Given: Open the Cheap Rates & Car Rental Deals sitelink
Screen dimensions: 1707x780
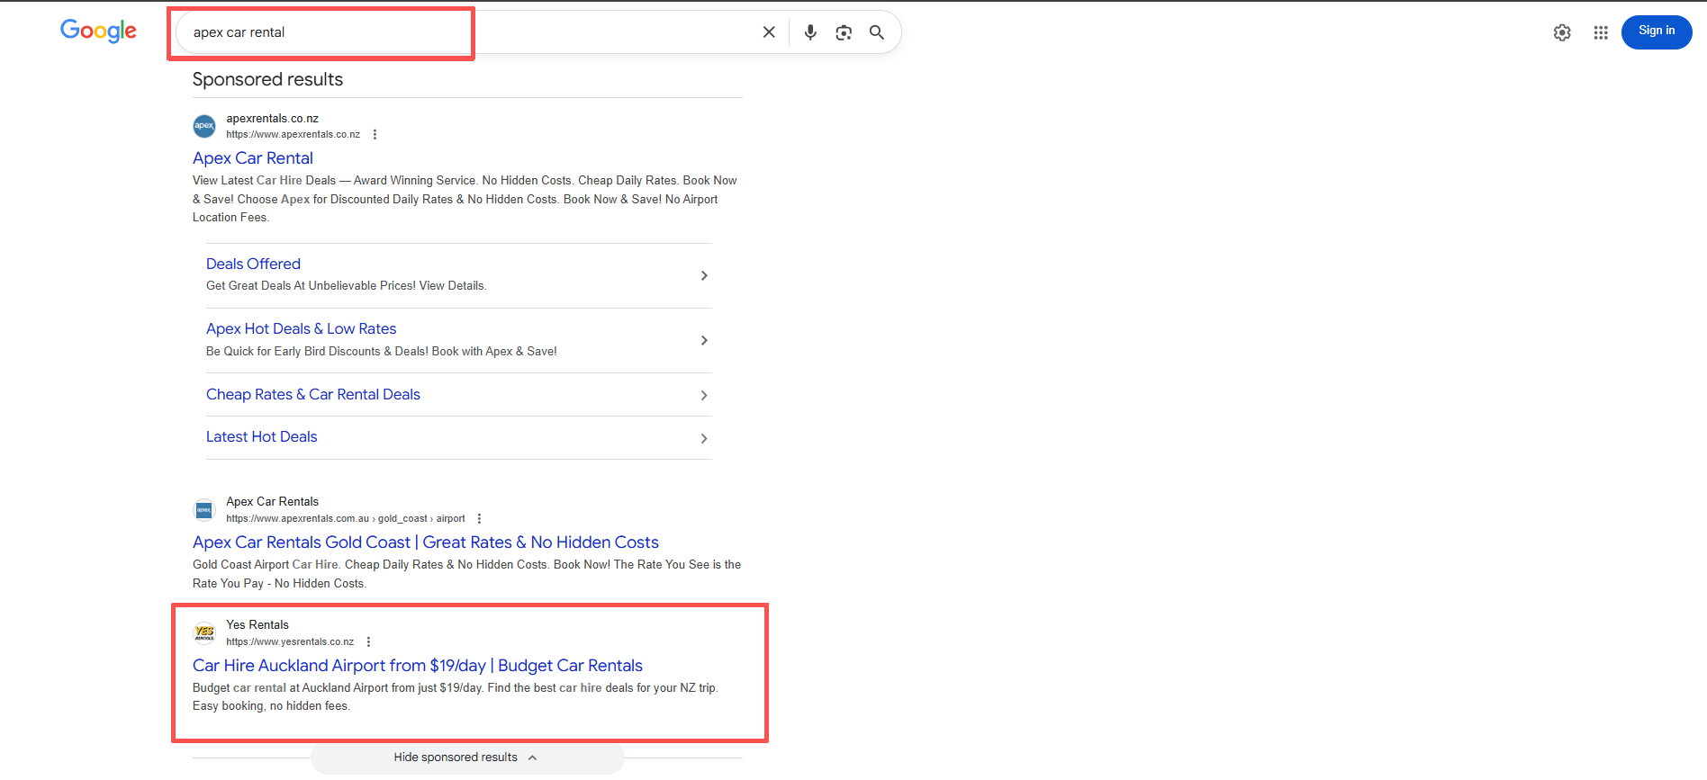Looking at the screenshot, I should coord(313,394).
